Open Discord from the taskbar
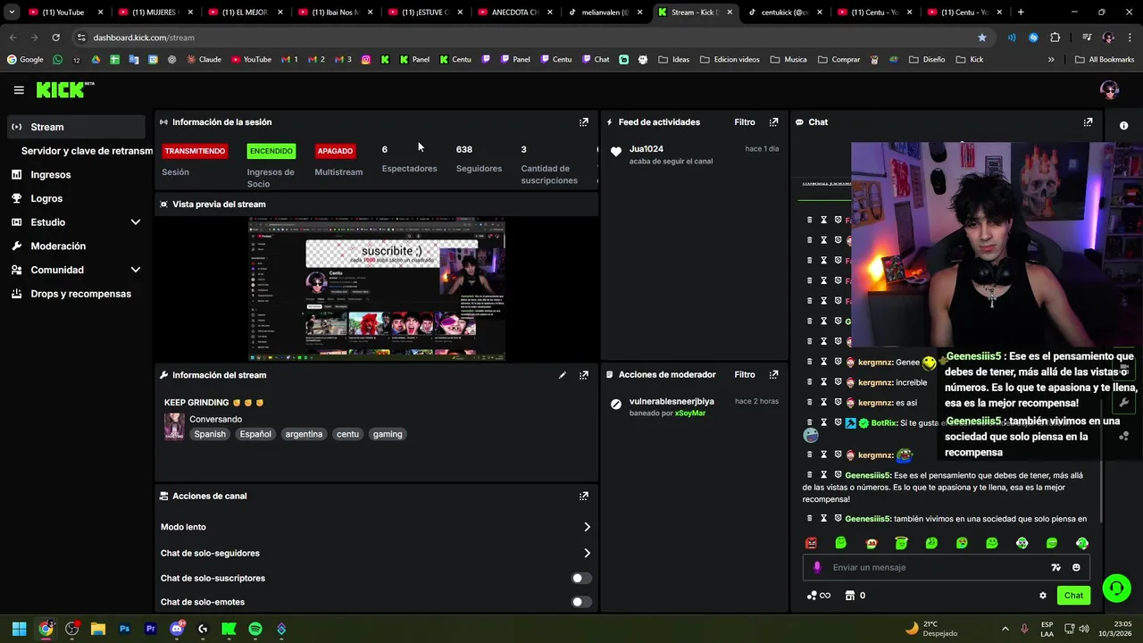 (177, 629)
